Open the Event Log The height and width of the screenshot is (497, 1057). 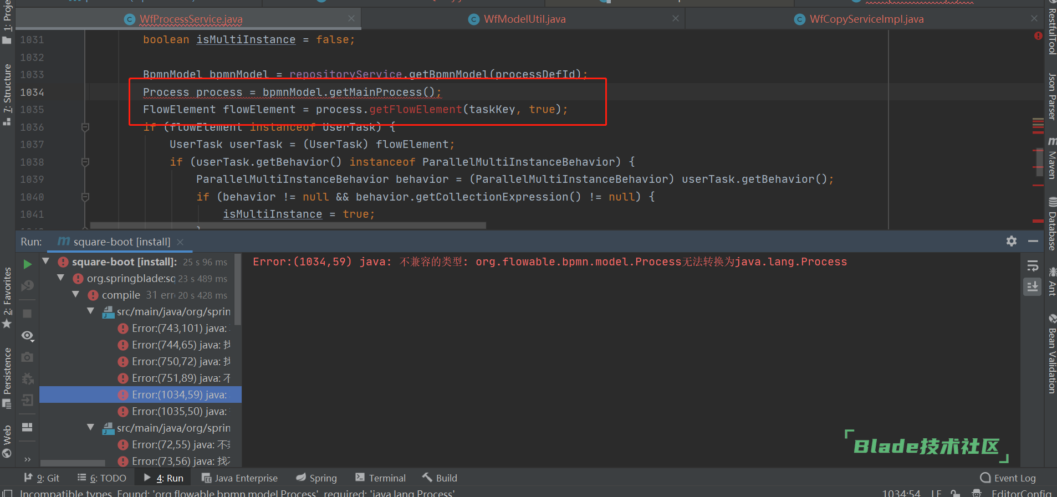tap(1008, 478)
